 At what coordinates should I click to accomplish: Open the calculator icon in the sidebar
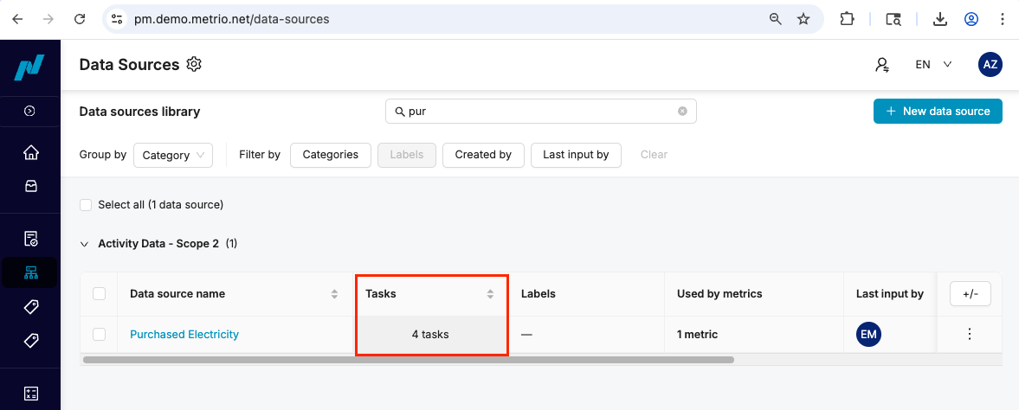pos(30,393)
